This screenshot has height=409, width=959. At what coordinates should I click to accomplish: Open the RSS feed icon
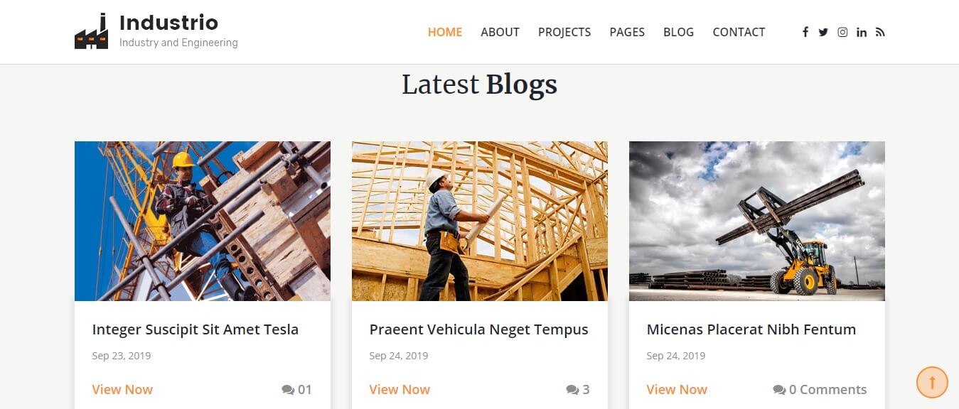pyautogui.click(x=880, y=32)
